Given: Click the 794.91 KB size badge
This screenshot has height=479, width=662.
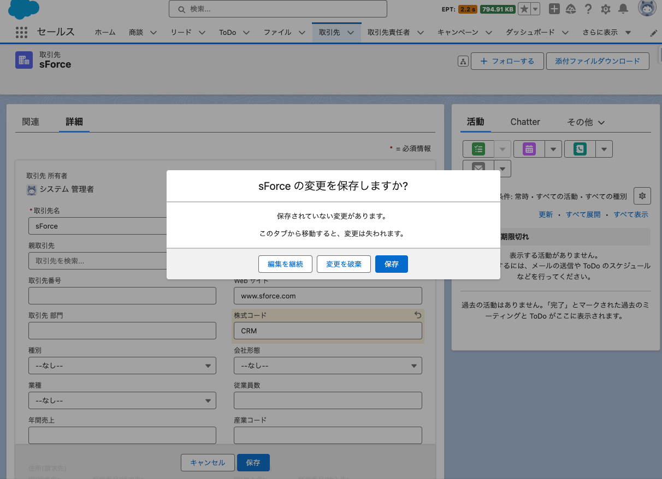Looking at the screenshot, I should [498, 9].
